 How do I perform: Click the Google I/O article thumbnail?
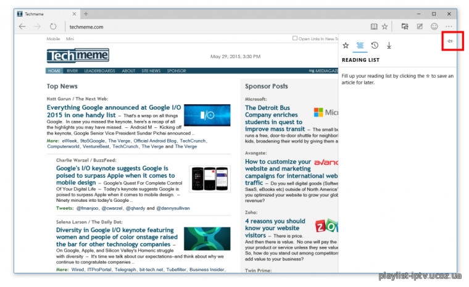[x=207, y=115]
